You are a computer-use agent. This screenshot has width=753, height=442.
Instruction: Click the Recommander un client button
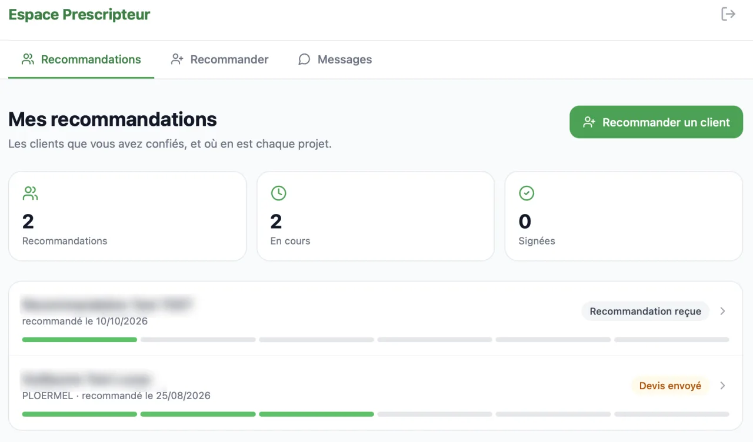point(656,122)
